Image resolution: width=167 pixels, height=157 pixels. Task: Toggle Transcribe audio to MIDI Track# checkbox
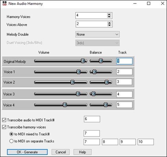[4, 120]
